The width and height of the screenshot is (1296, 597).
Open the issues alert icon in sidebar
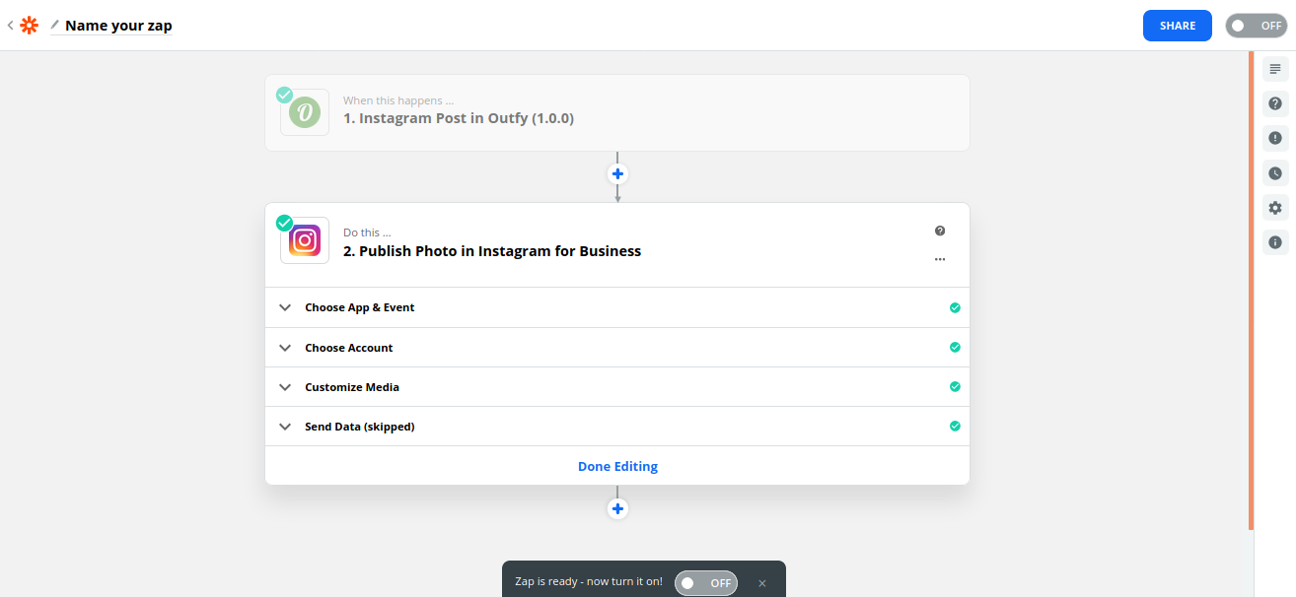pyautogui.click(x=1275, y=138)
